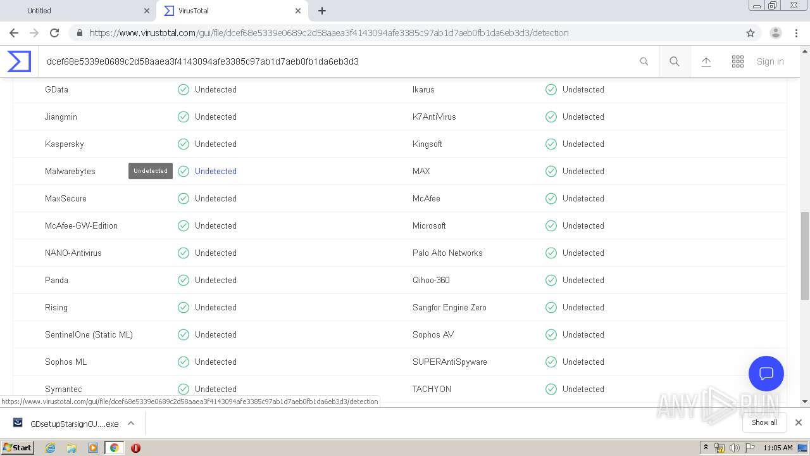Screen dimensions: 810x456
Task: Click the Panda undetected check icon
Action: (x=184, y=280)
